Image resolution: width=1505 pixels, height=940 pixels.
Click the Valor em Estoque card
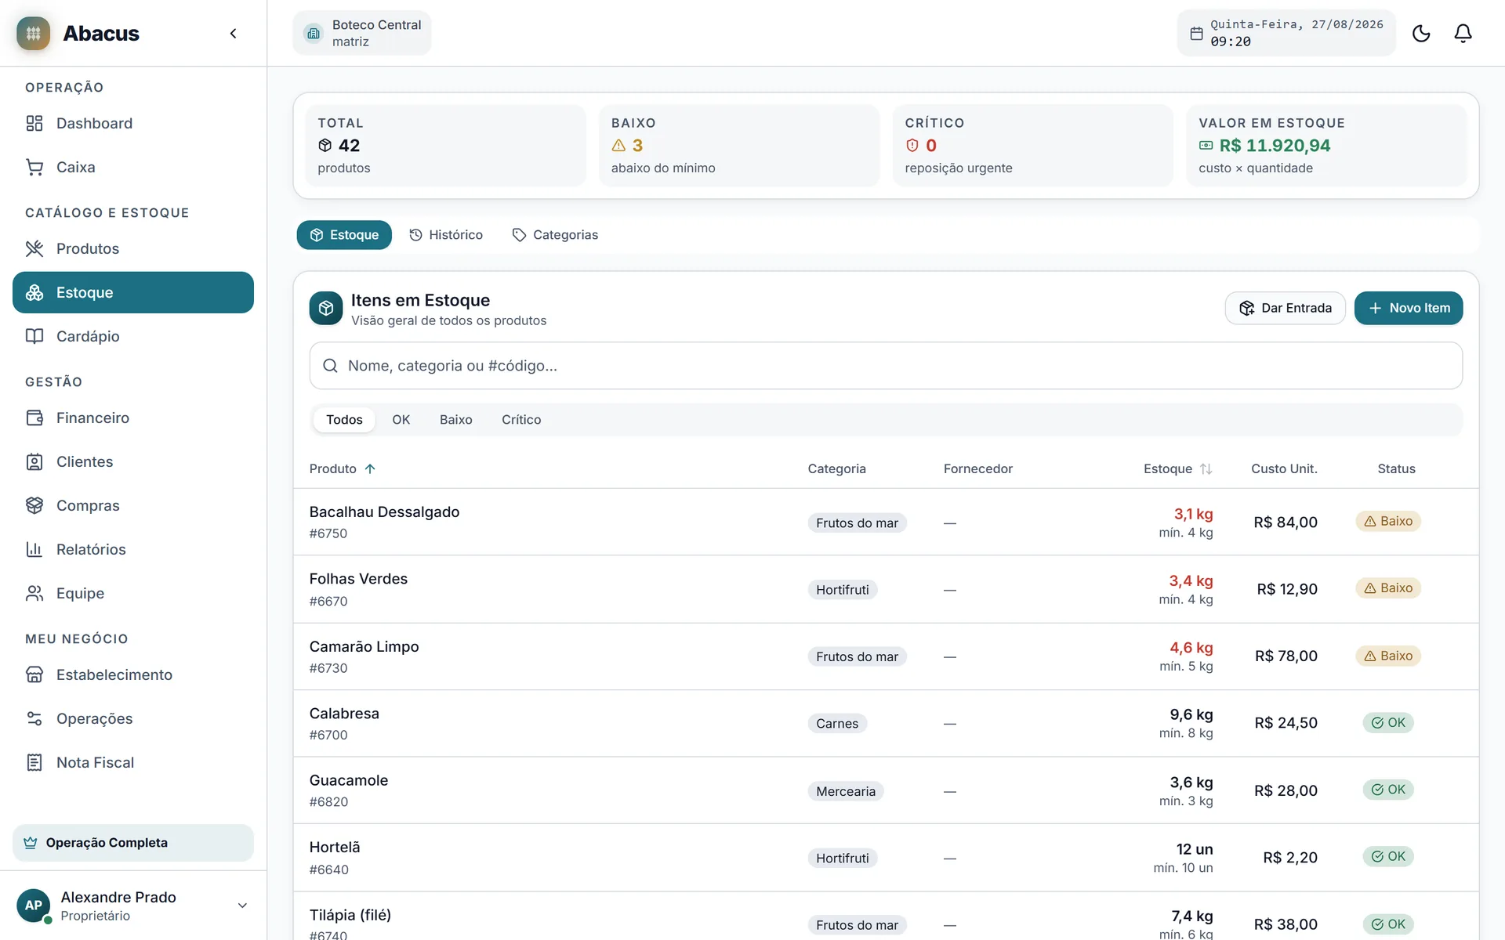[1326, 146]
